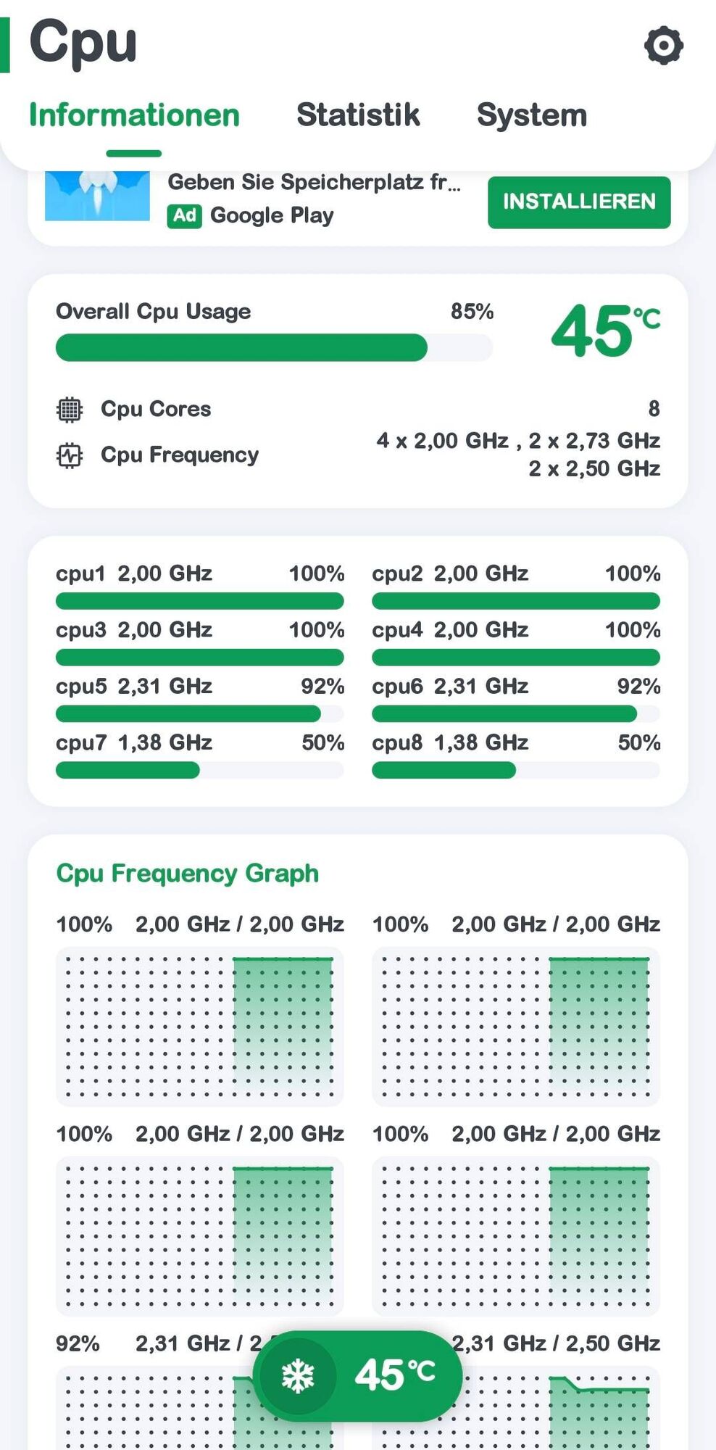Open the first Cpu Frequency graph
The width and height of the screenshot is (716, 1450).
pyautogui.click(x=199, y=1027)
